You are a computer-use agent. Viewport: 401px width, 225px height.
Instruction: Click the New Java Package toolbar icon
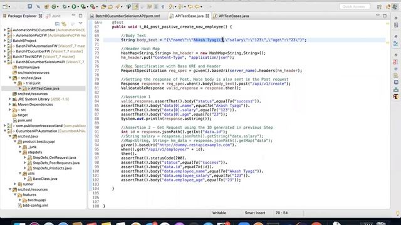[46, 7]
